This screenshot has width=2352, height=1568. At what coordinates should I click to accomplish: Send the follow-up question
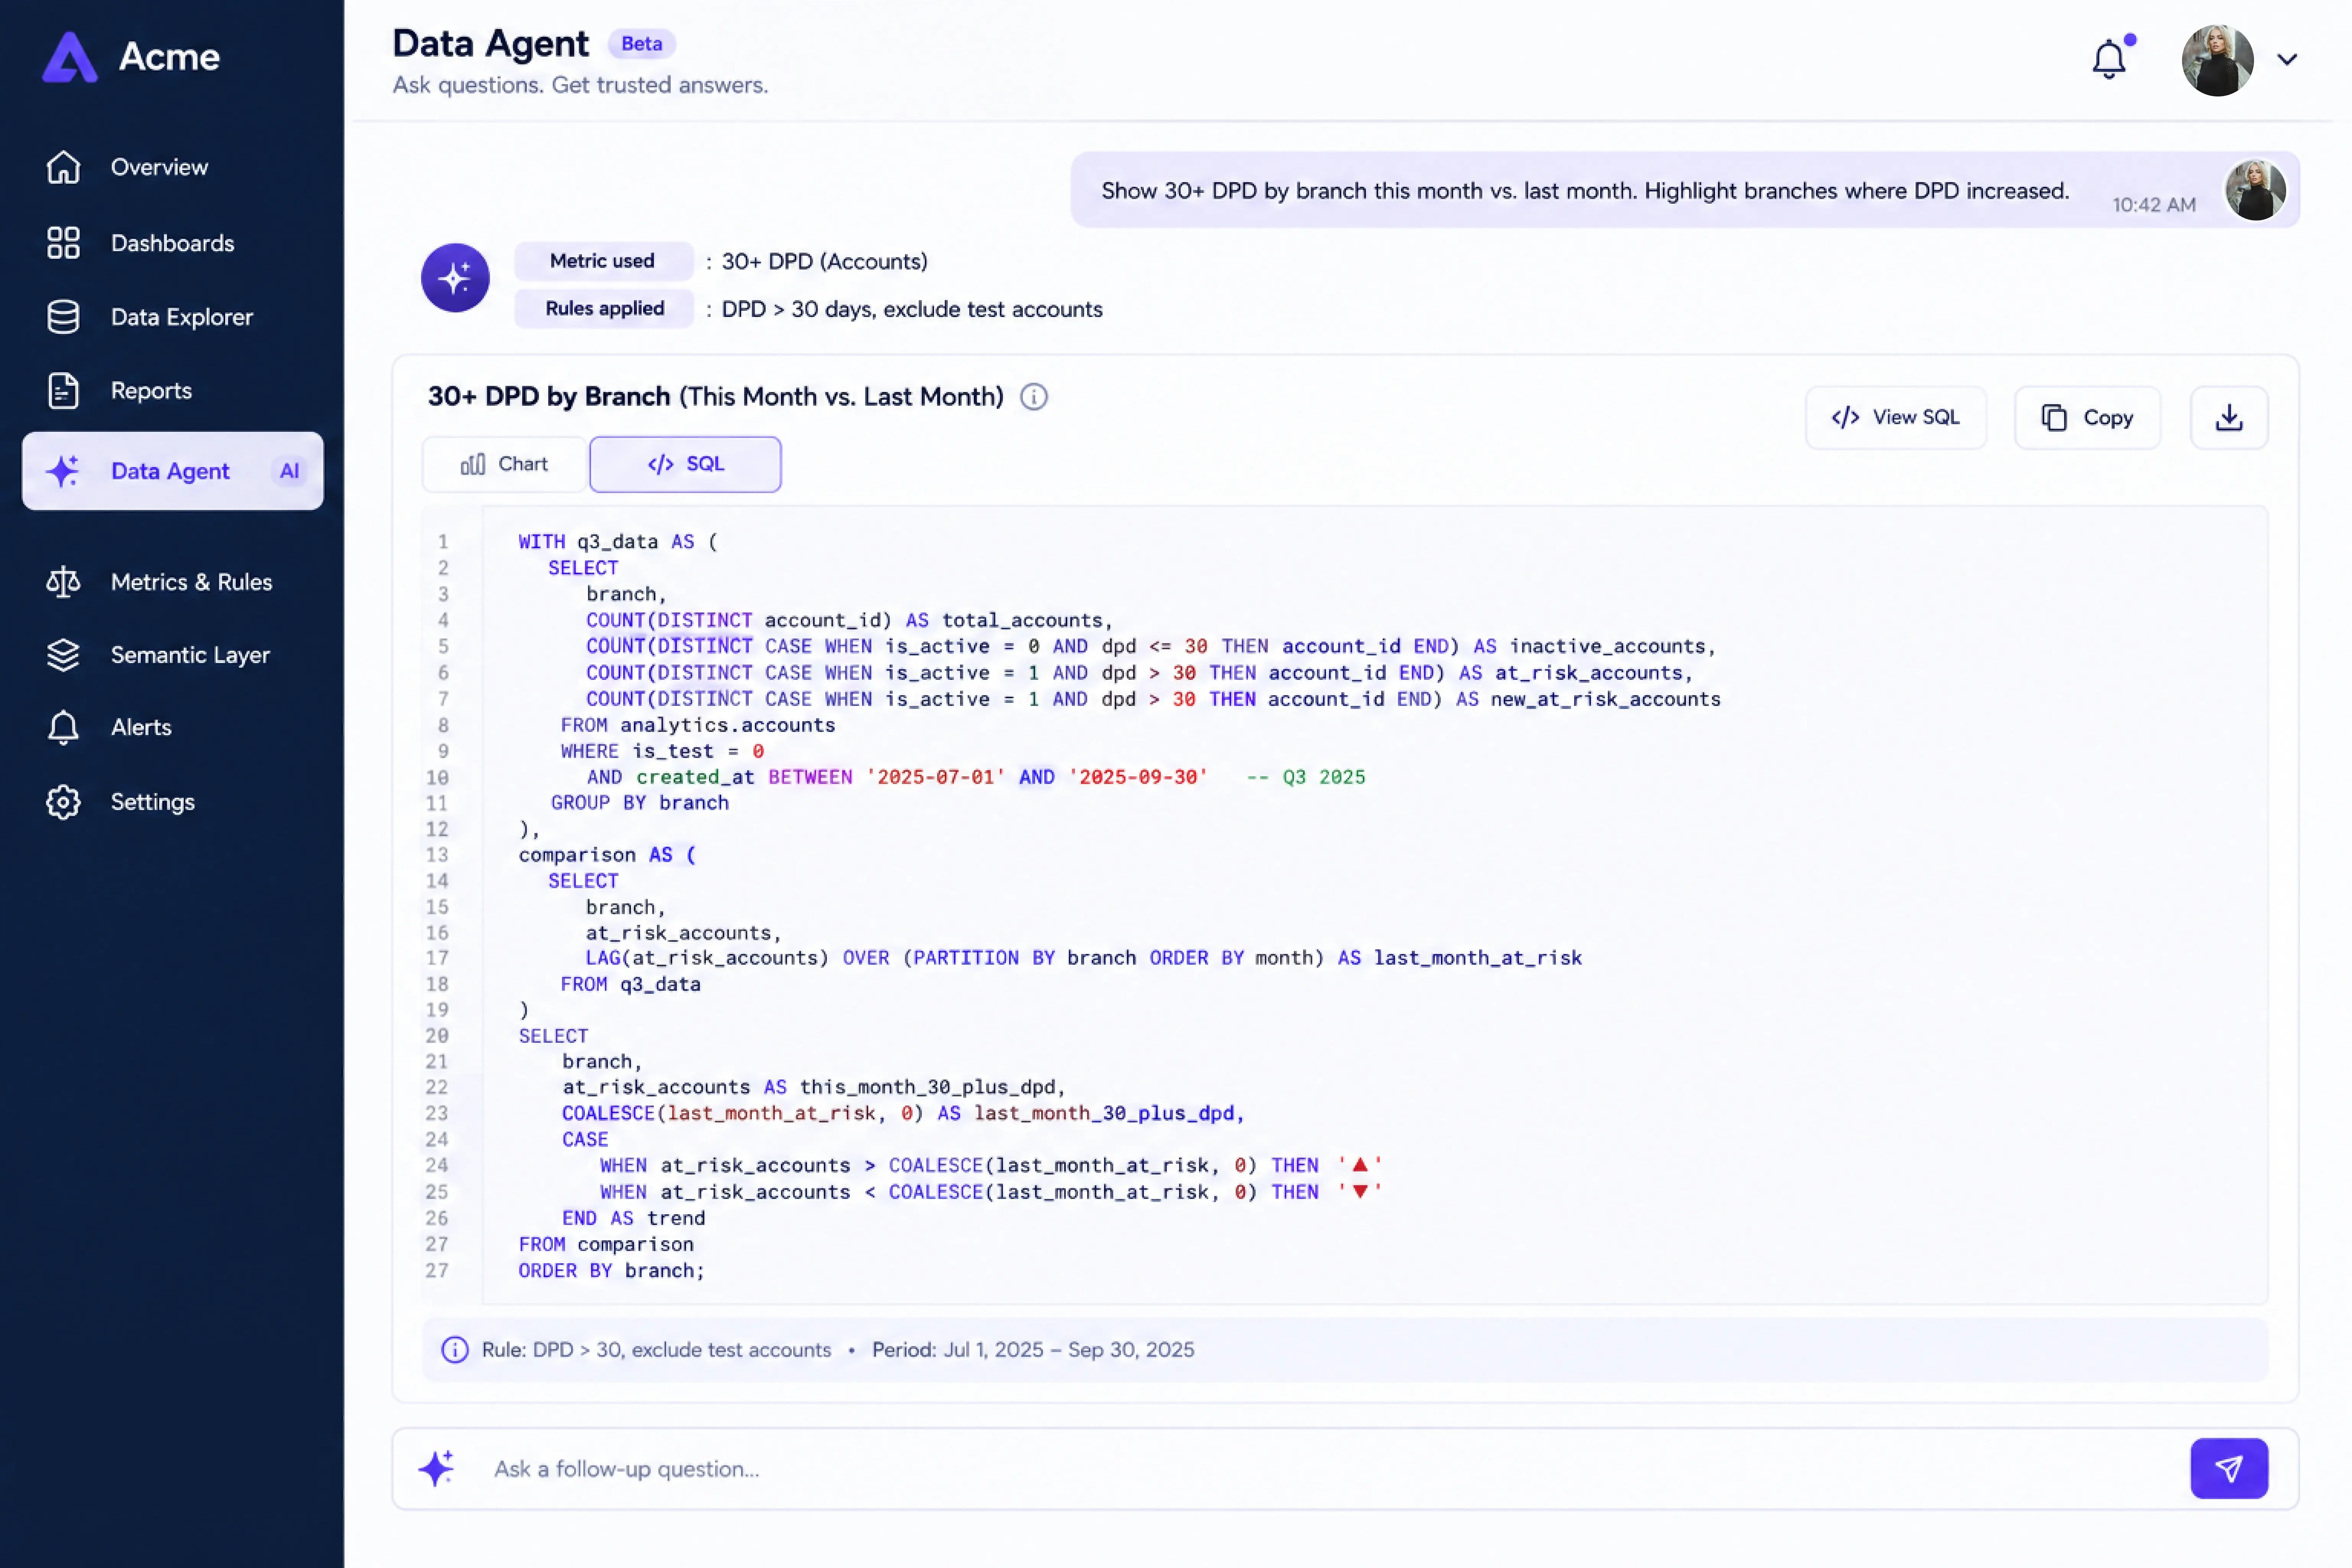(x=2229, y=1468)
